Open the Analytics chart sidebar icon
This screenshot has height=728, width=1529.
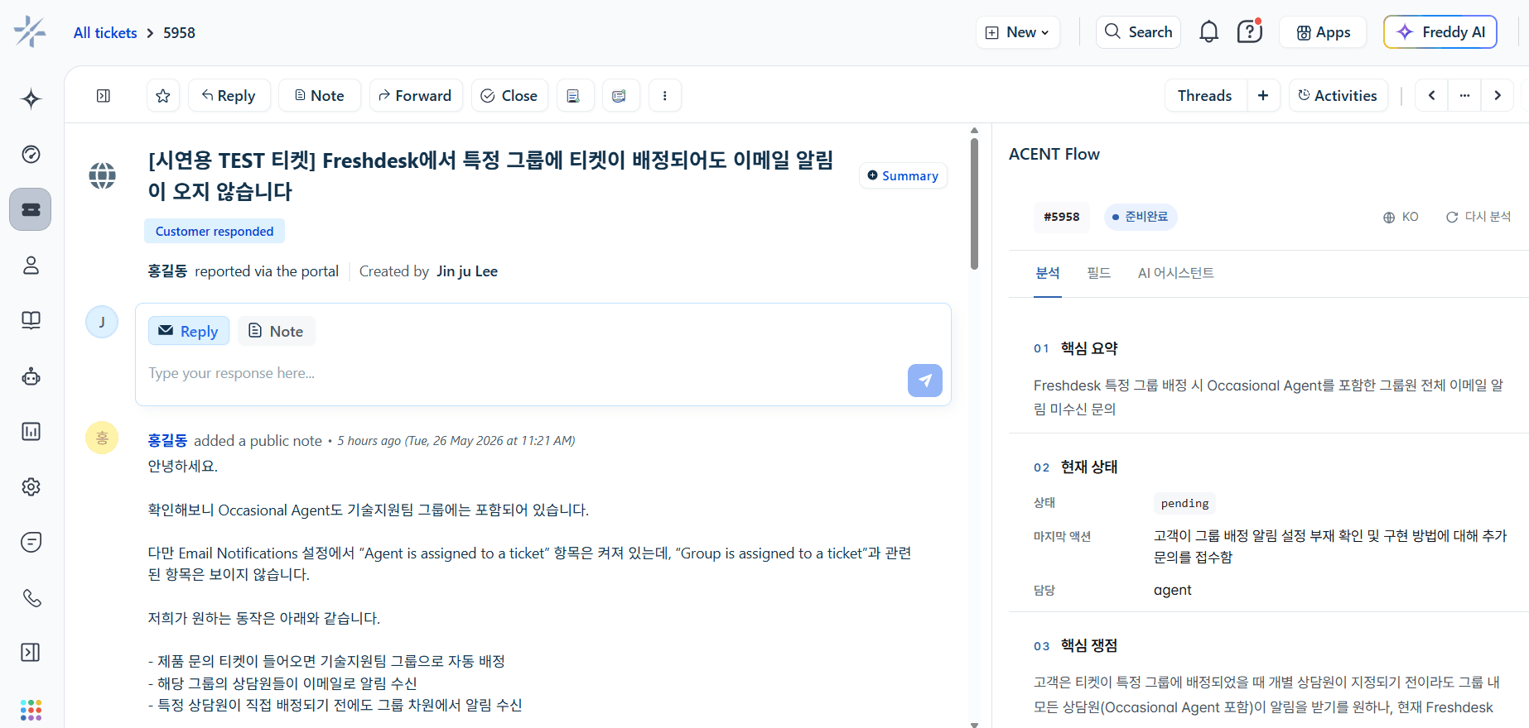click(x=31, y=431)
